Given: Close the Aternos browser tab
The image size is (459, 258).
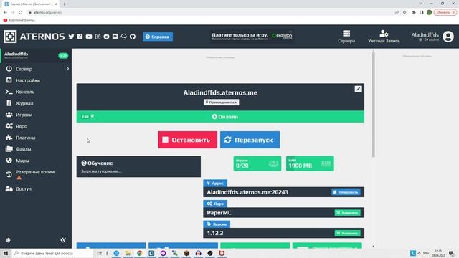Looking at the screenshot, I should click(x=55, y=4).
